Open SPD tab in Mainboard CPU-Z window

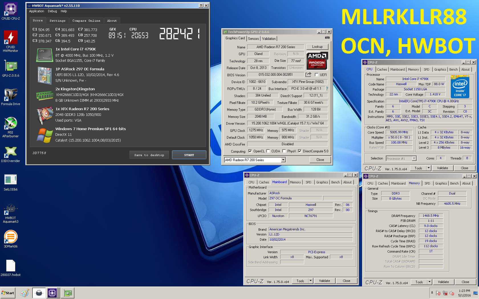[x=308, y=182]
